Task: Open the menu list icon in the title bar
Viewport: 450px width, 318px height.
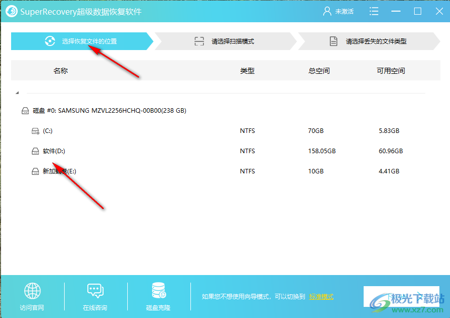Action: (374, 12)
